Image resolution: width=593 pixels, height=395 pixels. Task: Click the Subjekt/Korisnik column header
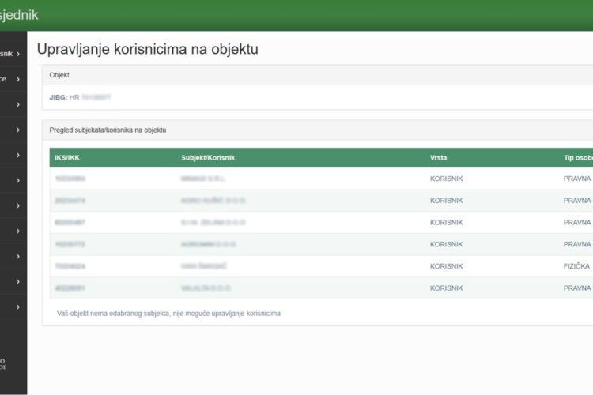click(x=208, y=157)
